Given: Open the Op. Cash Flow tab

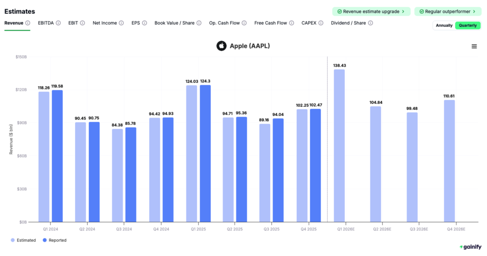Looking at the screenshot, I should point(224,23).
